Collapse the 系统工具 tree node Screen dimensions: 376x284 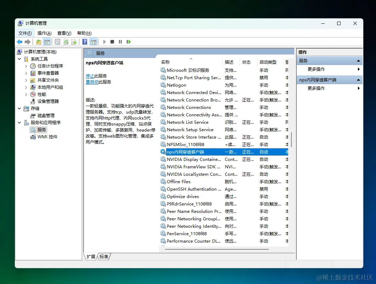pos(19,59)
